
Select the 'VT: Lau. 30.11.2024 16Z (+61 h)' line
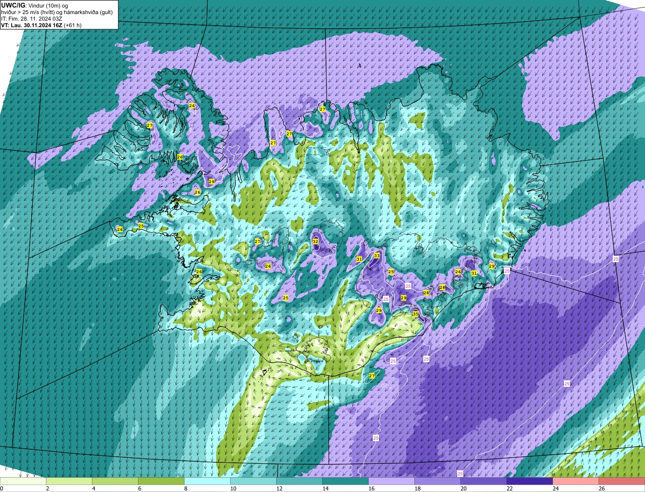[41, 25]
